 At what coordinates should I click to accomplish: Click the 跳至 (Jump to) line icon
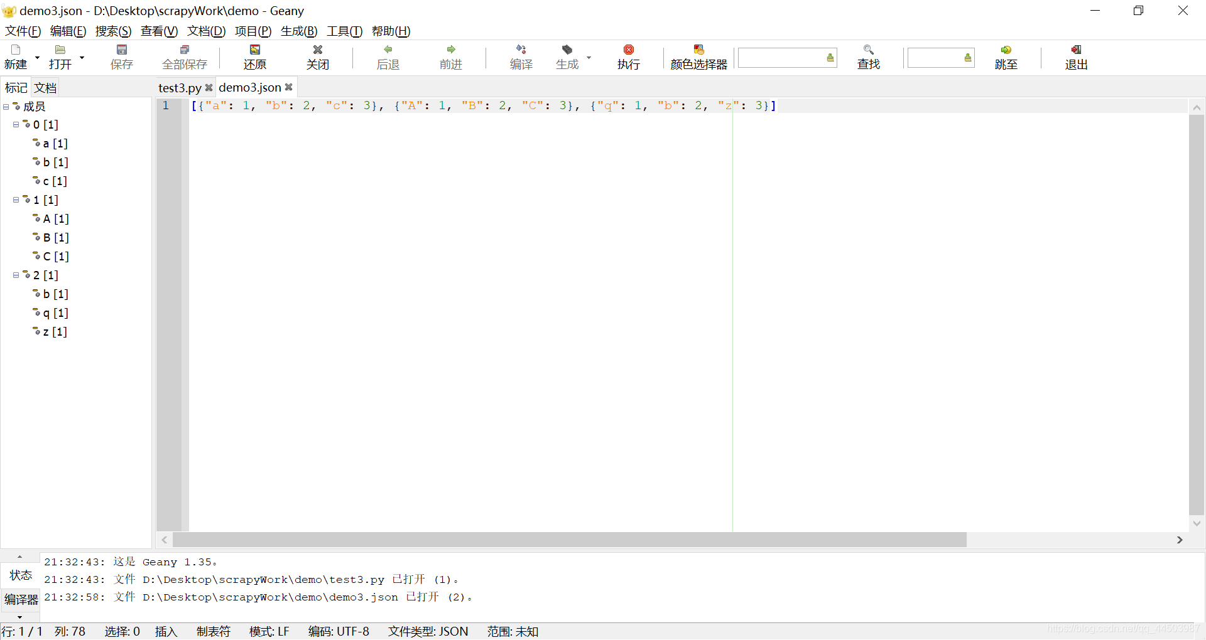[x=1006, y=58]
